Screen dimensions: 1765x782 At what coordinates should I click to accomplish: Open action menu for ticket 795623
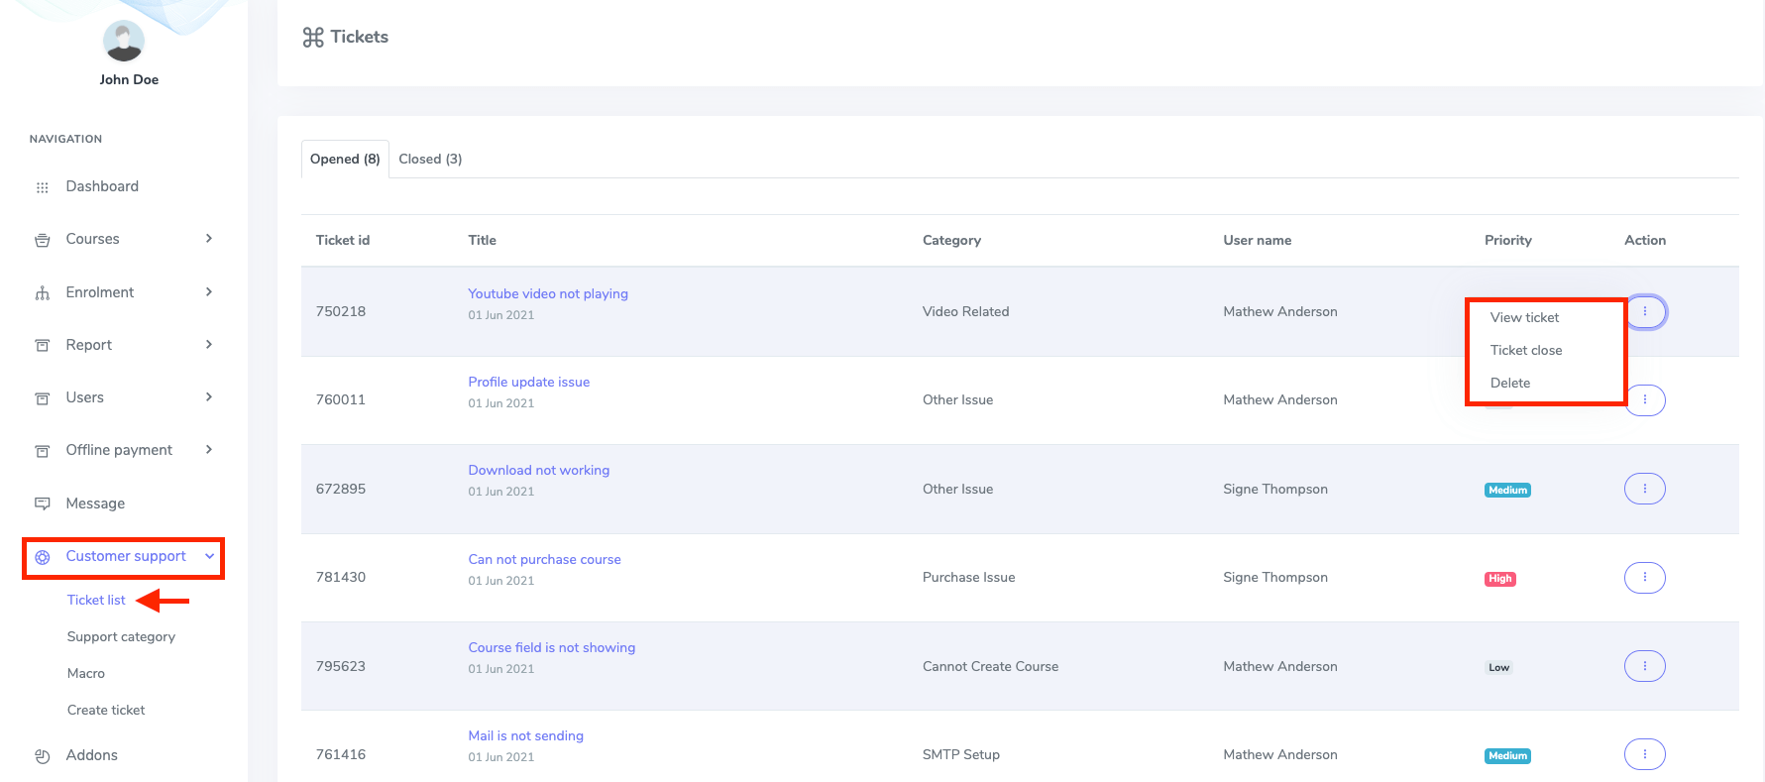[1644, 666]
